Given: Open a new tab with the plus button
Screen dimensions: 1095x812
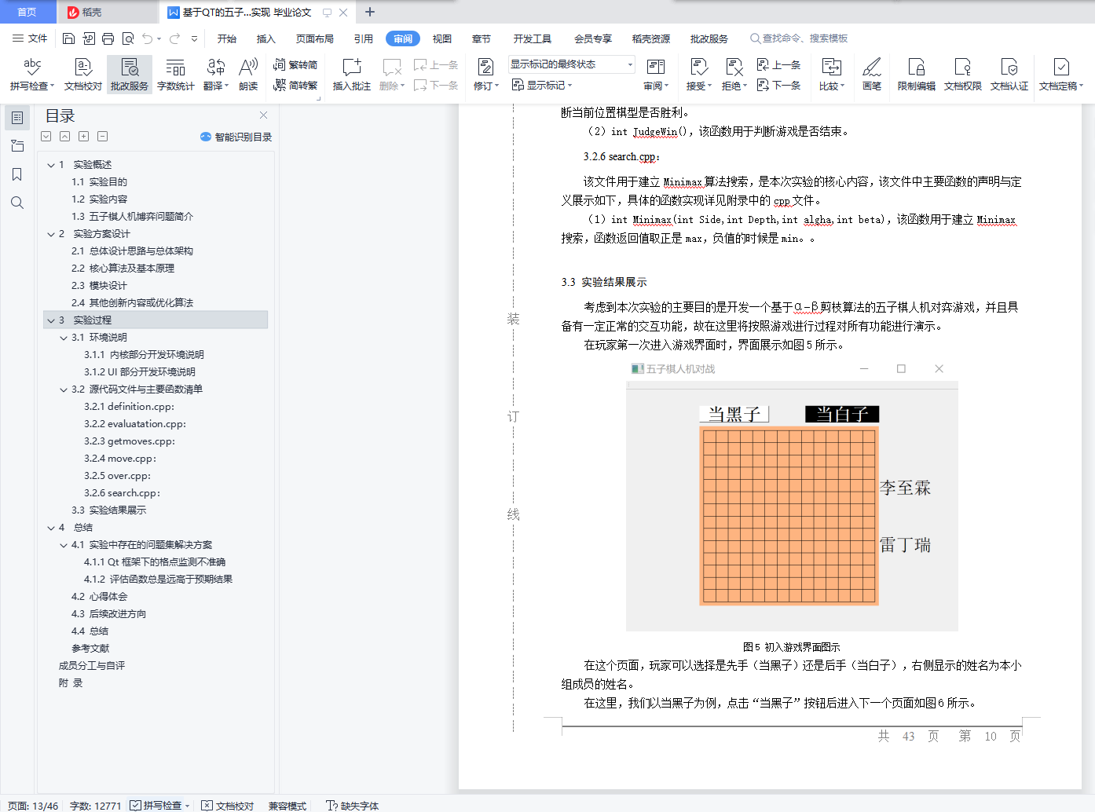Looking at the screenshot, I should point(370,12).
